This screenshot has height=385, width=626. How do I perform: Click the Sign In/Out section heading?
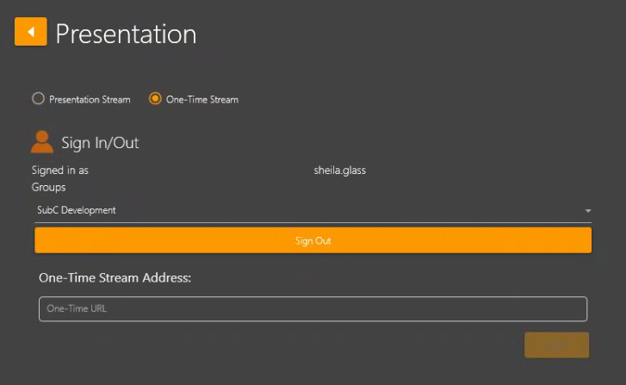100,143
